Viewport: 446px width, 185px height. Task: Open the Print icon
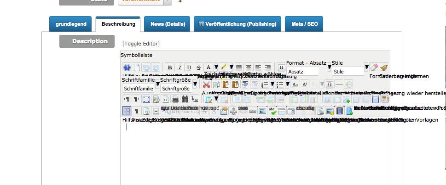[x=175, y=99]
